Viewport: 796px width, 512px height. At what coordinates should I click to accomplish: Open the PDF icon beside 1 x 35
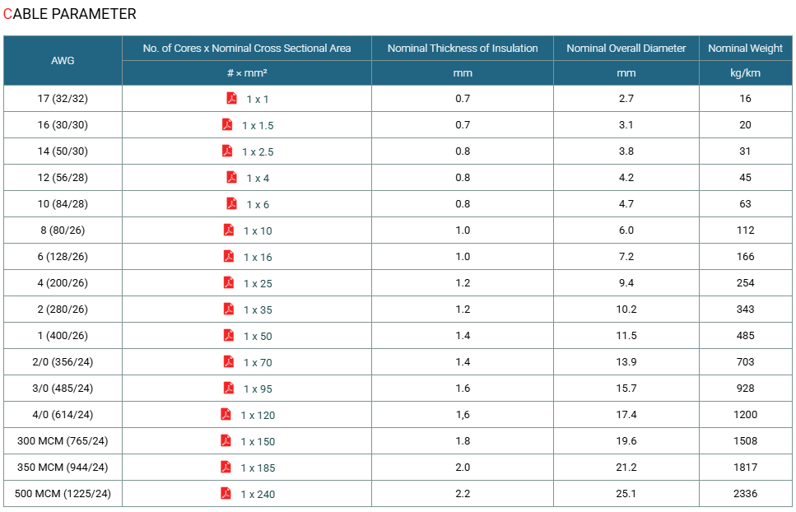(229, 309)
